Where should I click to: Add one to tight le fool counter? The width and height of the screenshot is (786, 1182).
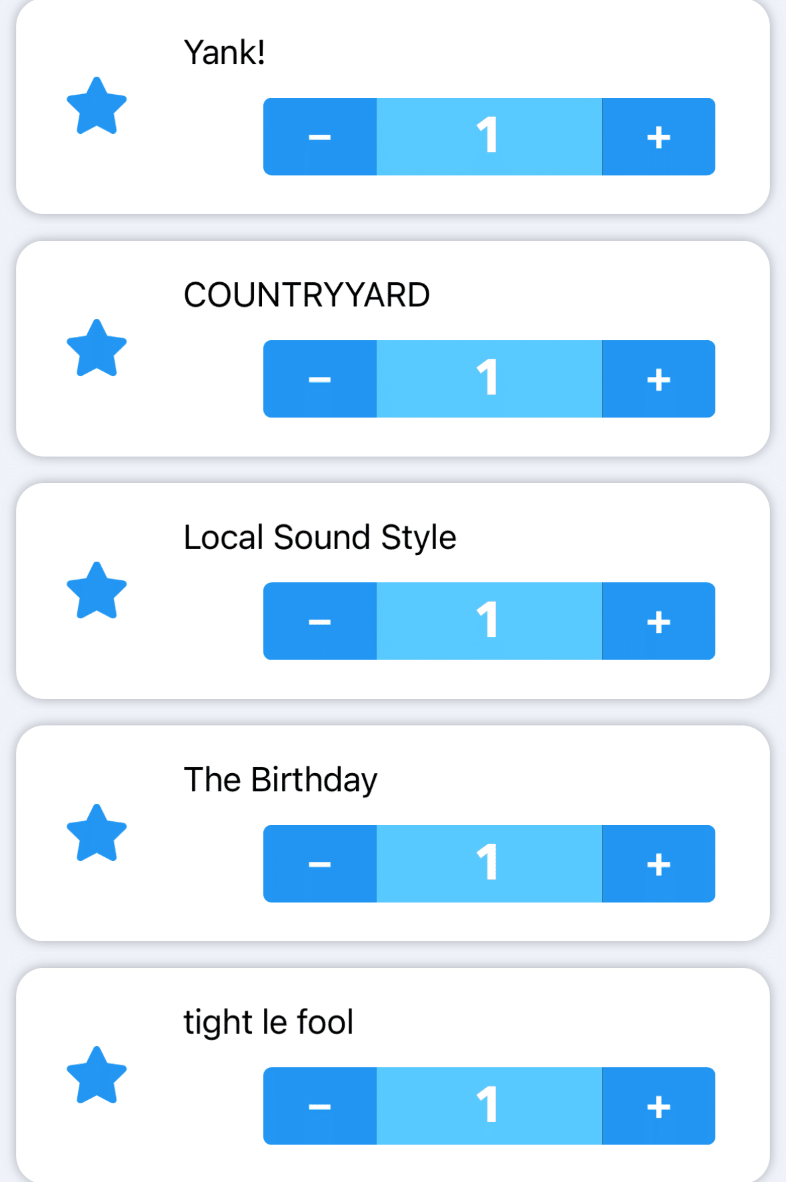pyautogui.click(x=658, y=1106)
